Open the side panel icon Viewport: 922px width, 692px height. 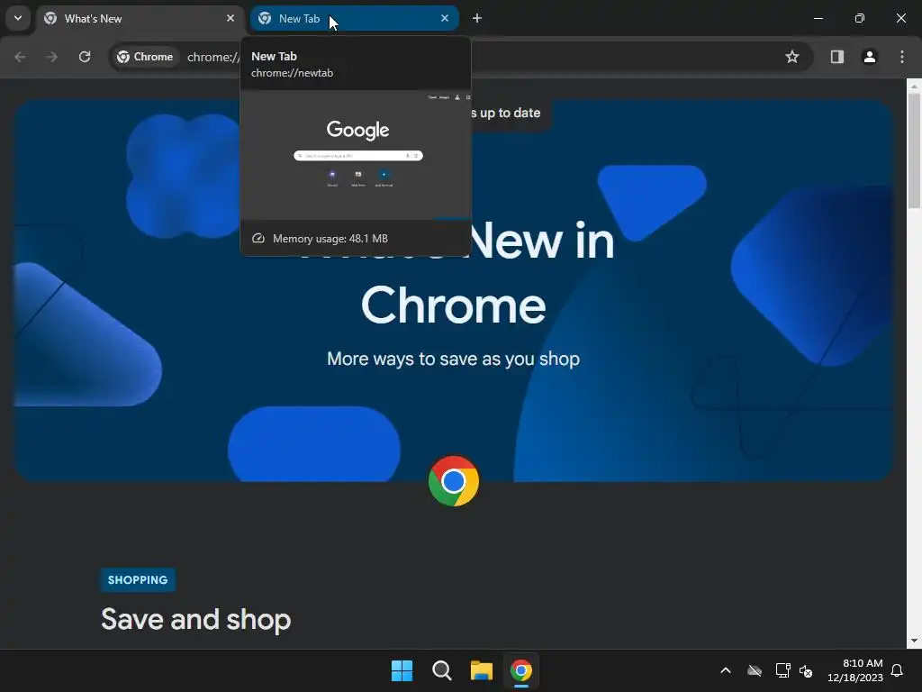tap(837, 57)
